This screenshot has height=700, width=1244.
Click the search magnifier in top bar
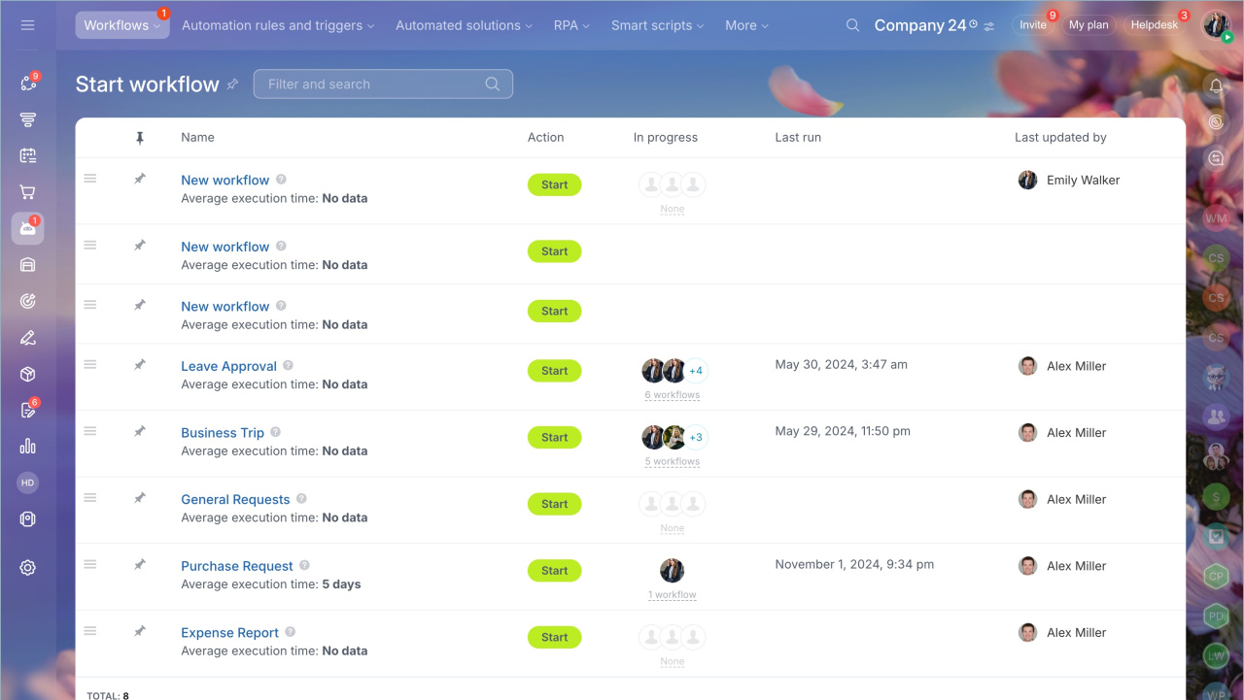tap(852, 25)
